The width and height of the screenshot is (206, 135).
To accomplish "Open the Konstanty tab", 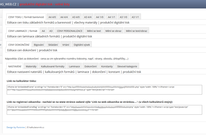I will pos(107,66).
